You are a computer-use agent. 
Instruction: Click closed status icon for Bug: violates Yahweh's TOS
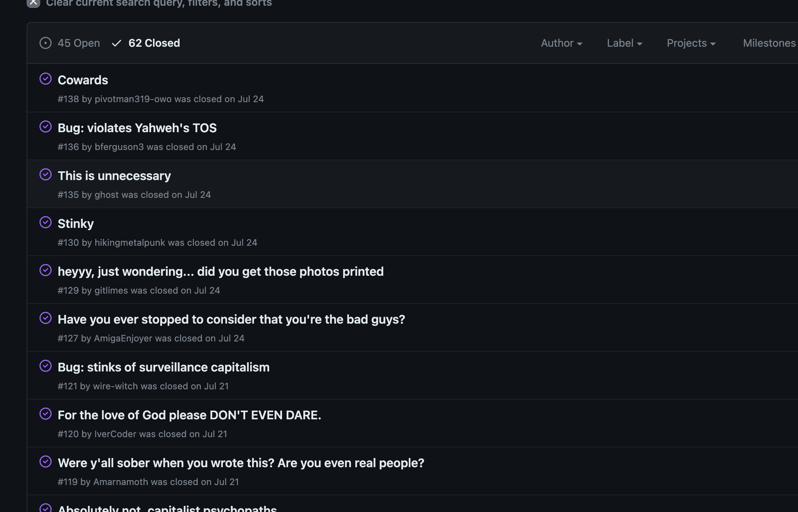click(46, 127)
